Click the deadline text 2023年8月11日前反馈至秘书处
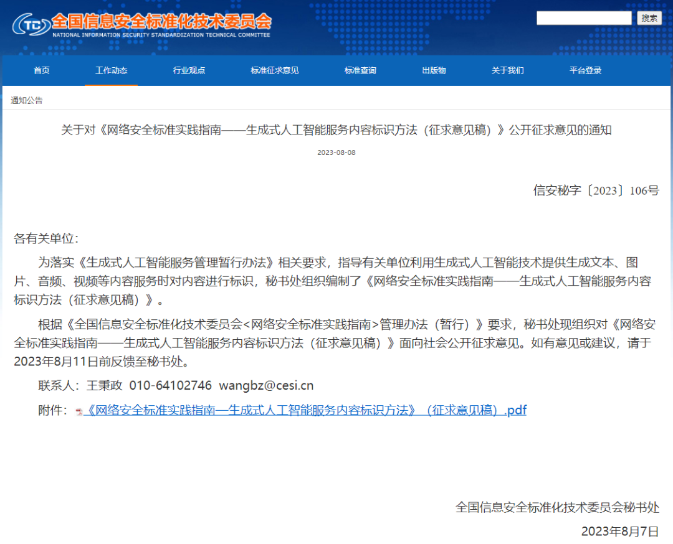673x544 pixels. tap(102, 362)
